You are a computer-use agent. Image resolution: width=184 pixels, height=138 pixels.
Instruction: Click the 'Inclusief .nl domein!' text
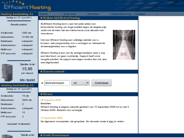coord(19,124)
